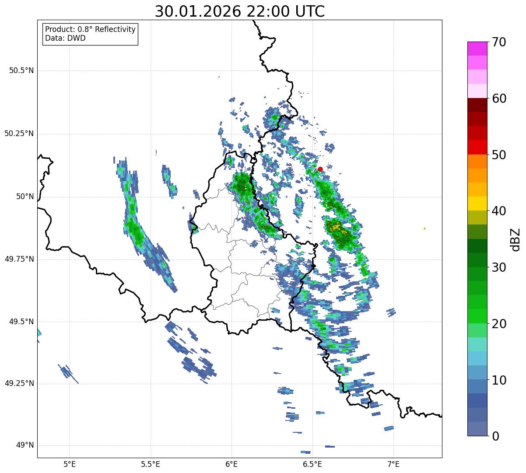Click the 'Data: DWD' source label
This screenshot has height=473, width=526.
65,38
